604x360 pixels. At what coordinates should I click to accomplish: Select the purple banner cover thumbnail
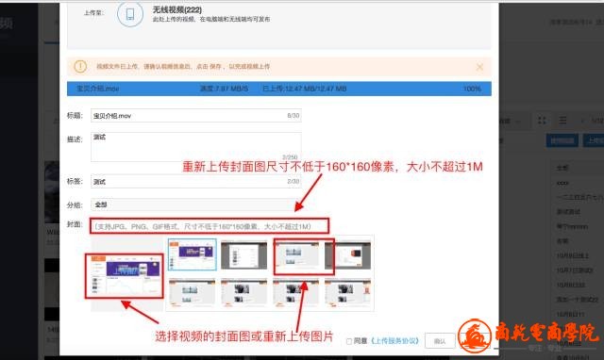[x=193, y=254]
